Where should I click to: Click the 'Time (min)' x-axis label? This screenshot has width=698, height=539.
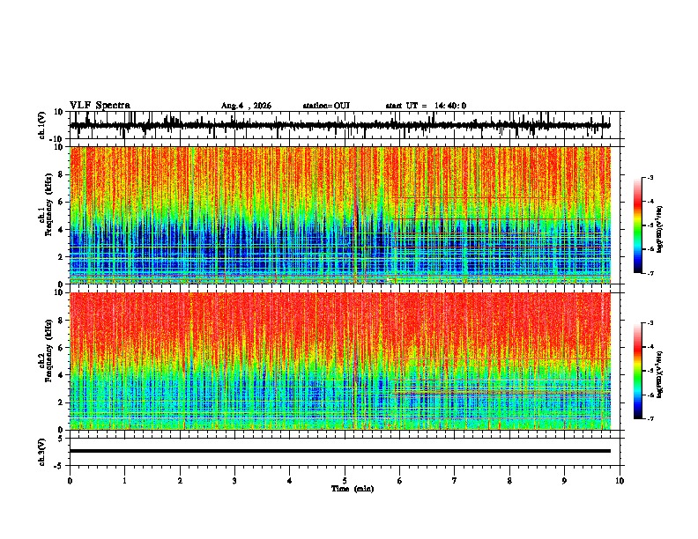[353, 489]
